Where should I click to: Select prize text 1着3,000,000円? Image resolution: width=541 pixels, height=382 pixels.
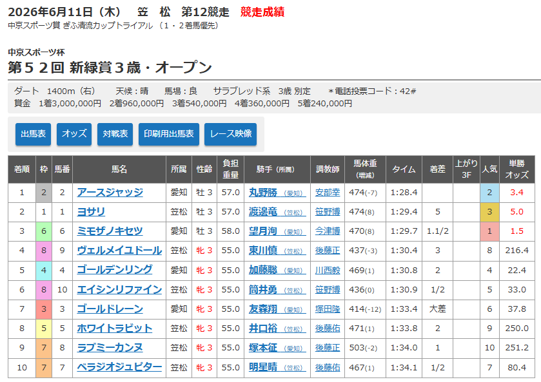(x=70, y=104)
